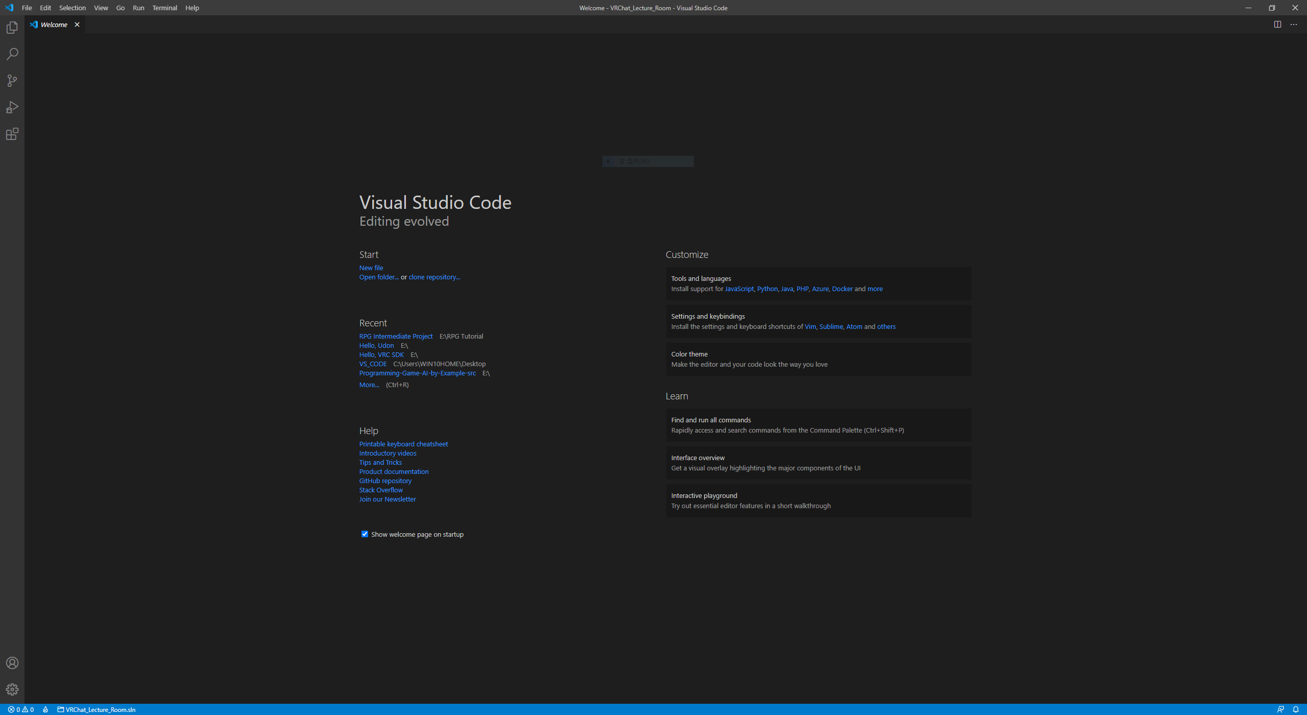Open the Explorer view in activity bar
Image resolution: width=1307 pixels, height=715 pixels.
click(12, 28)
